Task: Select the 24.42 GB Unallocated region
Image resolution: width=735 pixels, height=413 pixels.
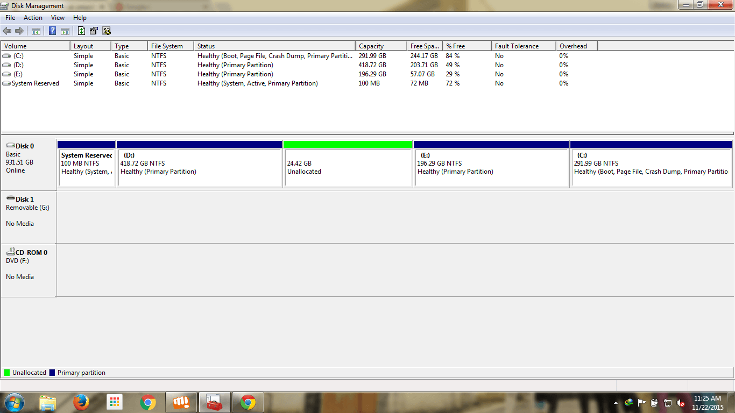Action: 348,168
